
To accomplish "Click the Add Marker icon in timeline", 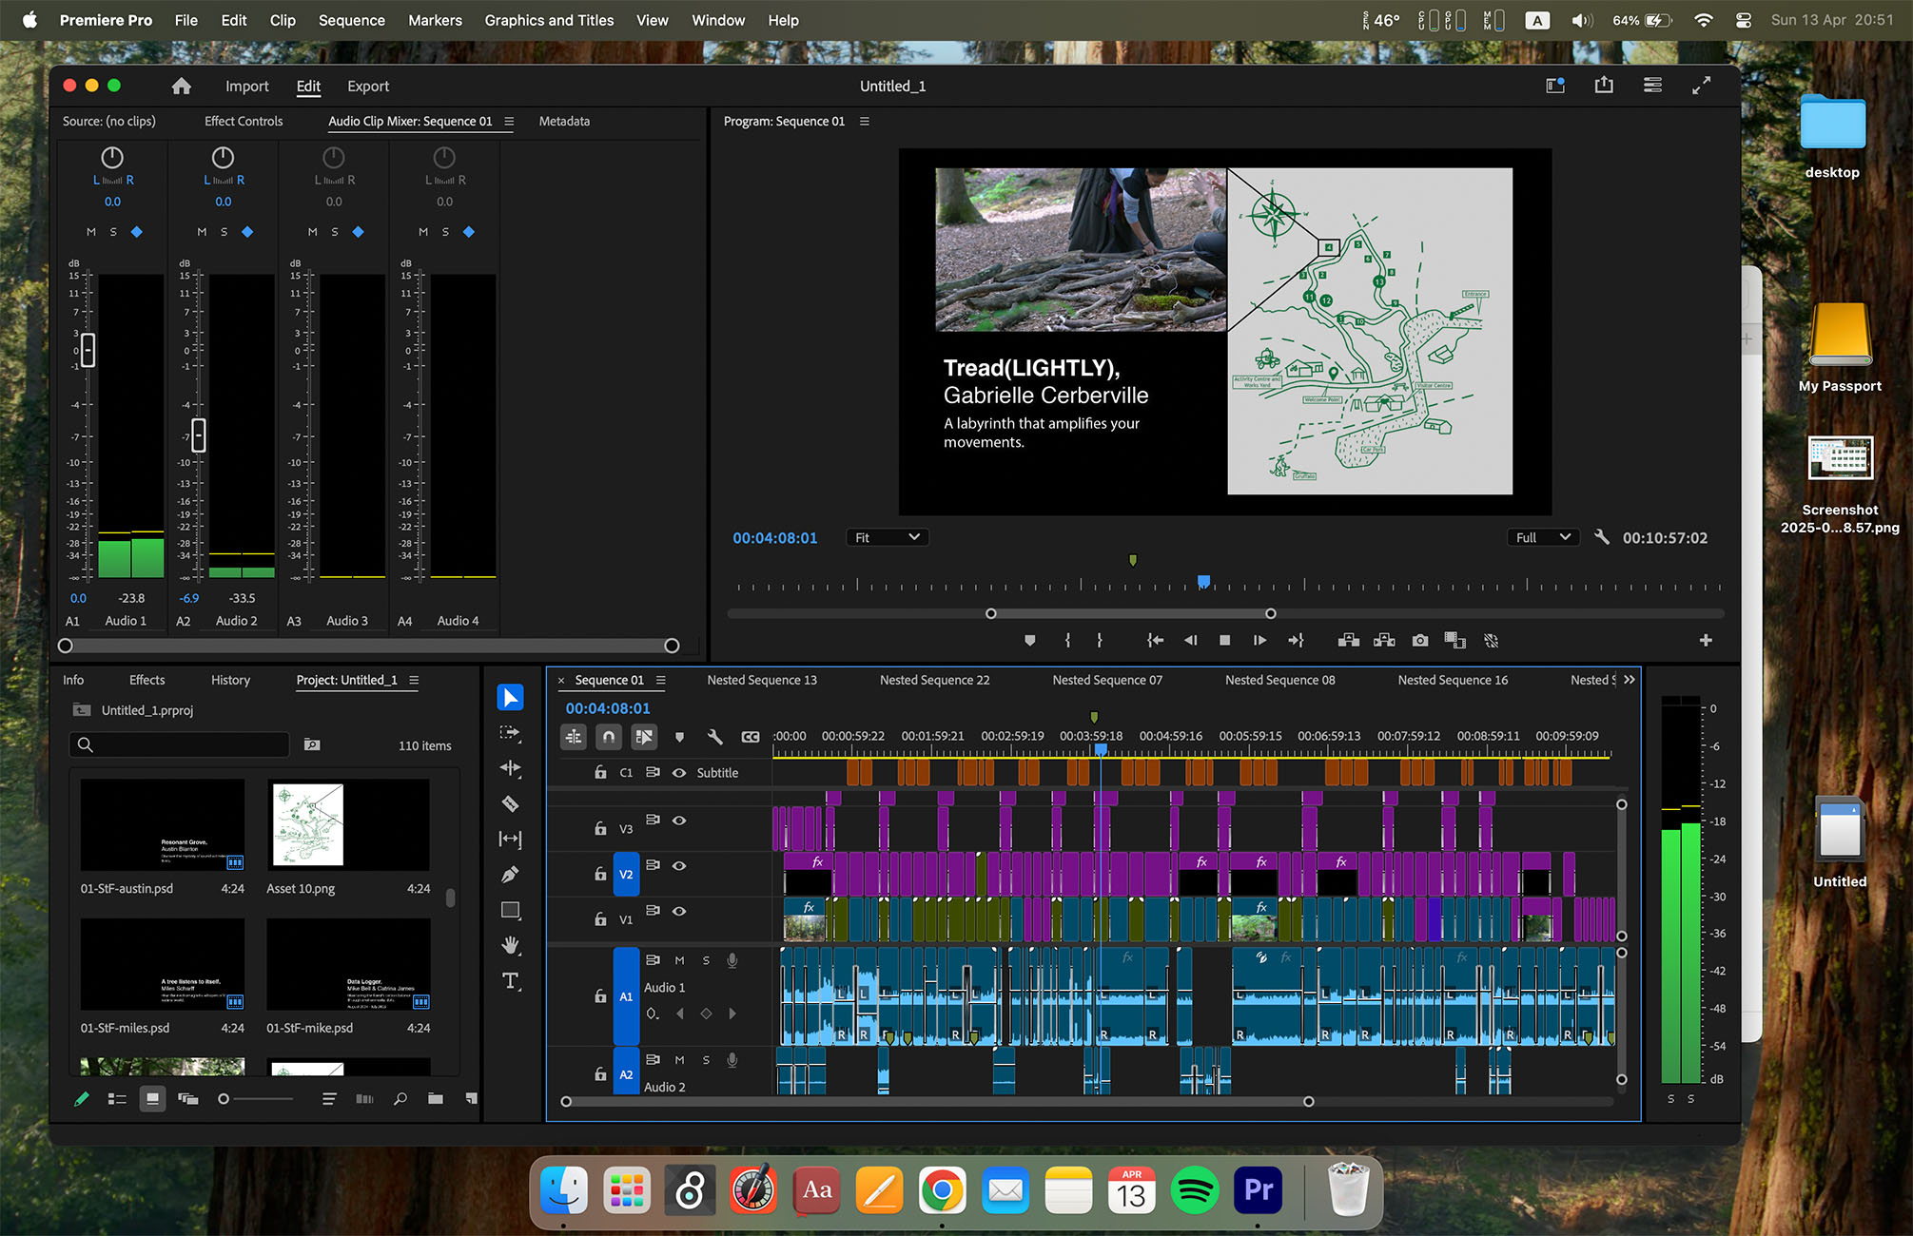I will 679,737.
